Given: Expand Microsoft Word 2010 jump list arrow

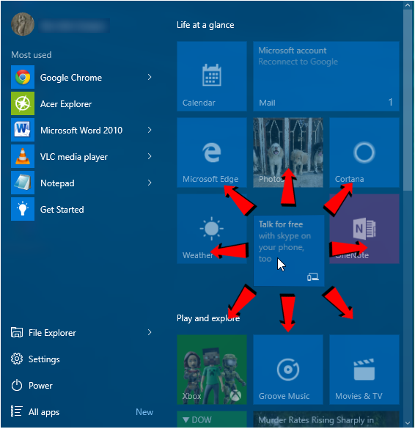Looking at the screenshot, I should 150,130.
